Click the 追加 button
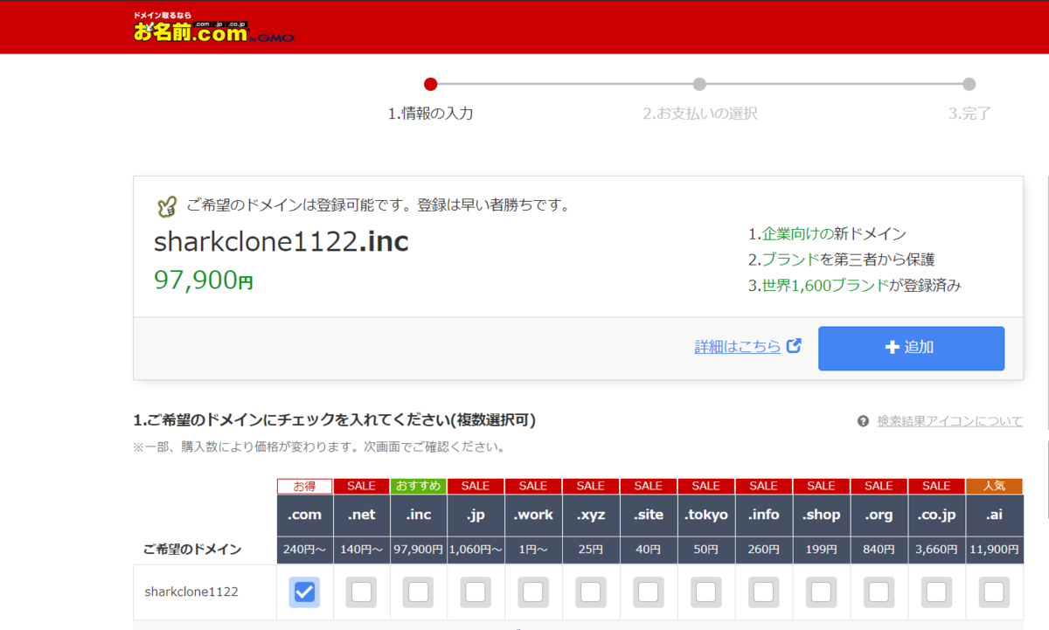Image resolution: width=1049 pixels, height=630 pixels. [x=911, y=348]
